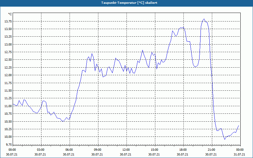
Task: Click the 00:00 time label above 31.07.21
Action: point(240,150)
